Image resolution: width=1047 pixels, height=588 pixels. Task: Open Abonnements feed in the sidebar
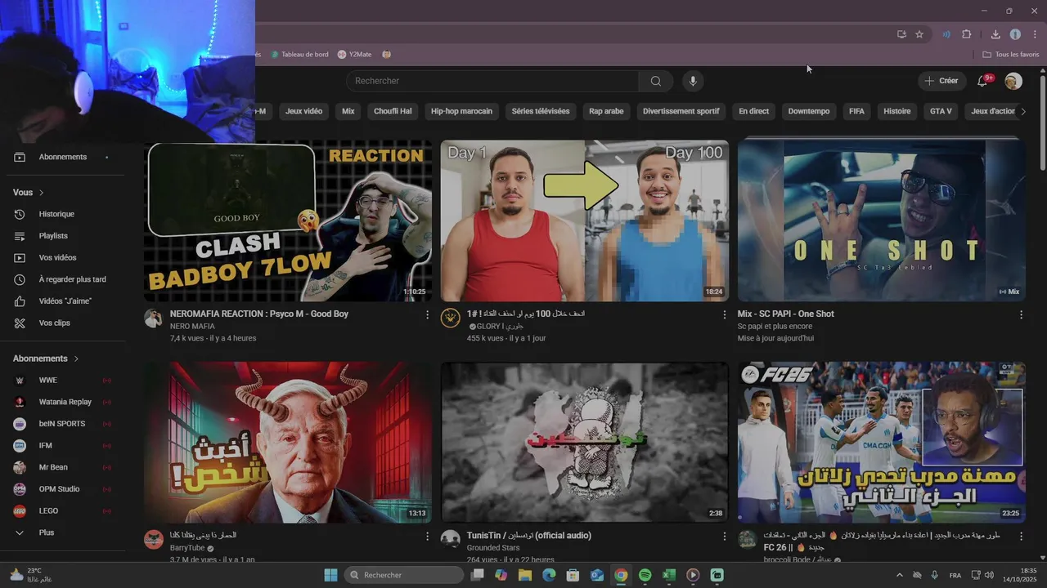[64, 157]
